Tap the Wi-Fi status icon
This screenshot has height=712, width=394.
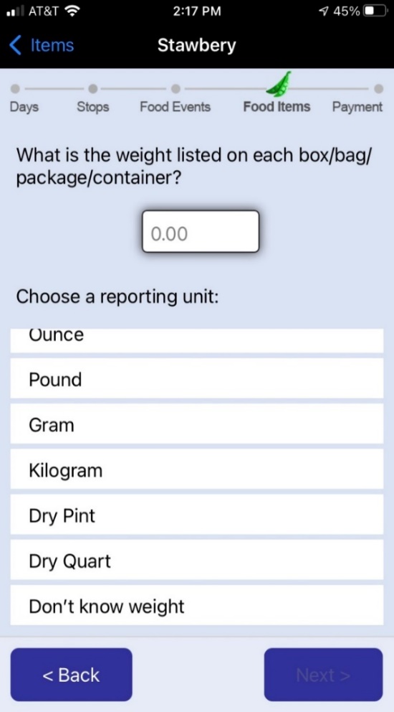click(x=72, y=11)
